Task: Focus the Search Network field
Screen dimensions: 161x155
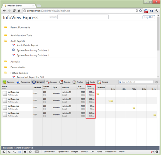Action: [136, 82]
